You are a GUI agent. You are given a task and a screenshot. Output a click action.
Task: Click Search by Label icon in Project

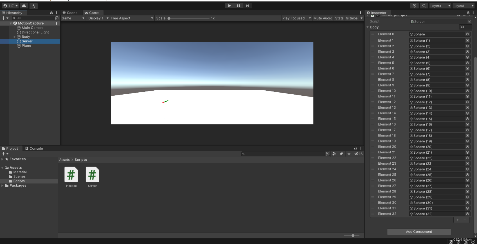click(x=341, y=154)
